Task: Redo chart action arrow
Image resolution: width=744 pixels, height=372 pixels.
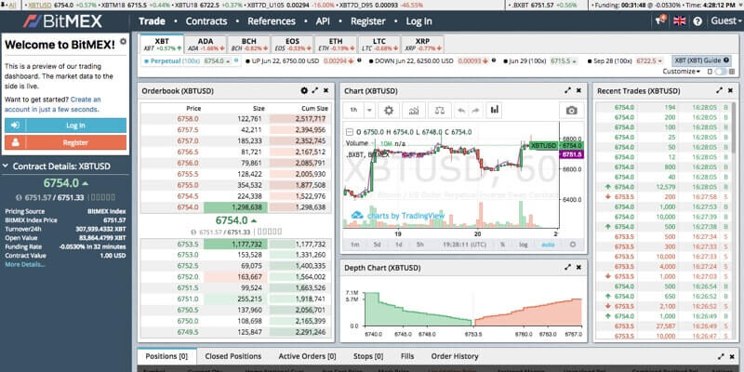Action: click(x=475, y=110)
